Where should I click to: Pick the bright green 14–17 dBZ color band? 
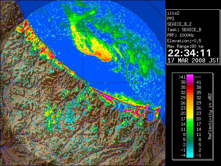click(190, 124)
